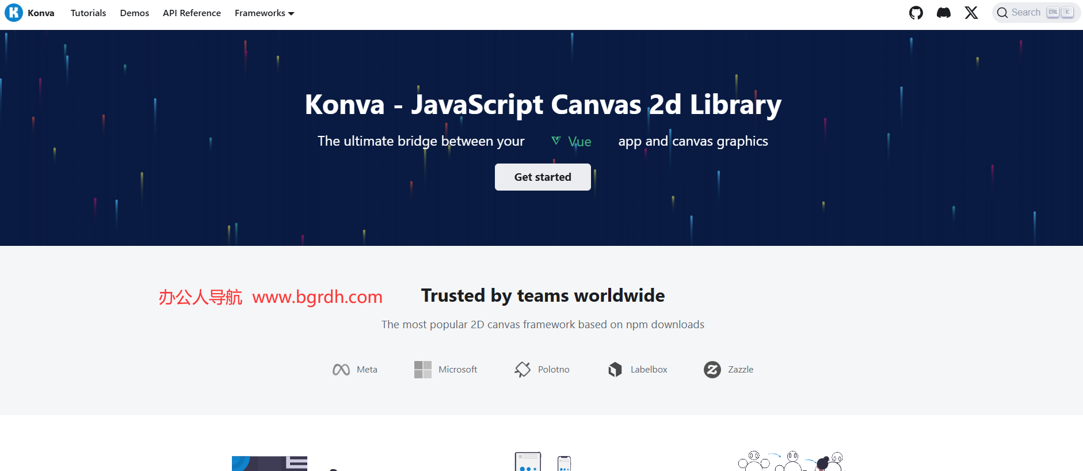Click the Zazzle company name

click(741, 370)
